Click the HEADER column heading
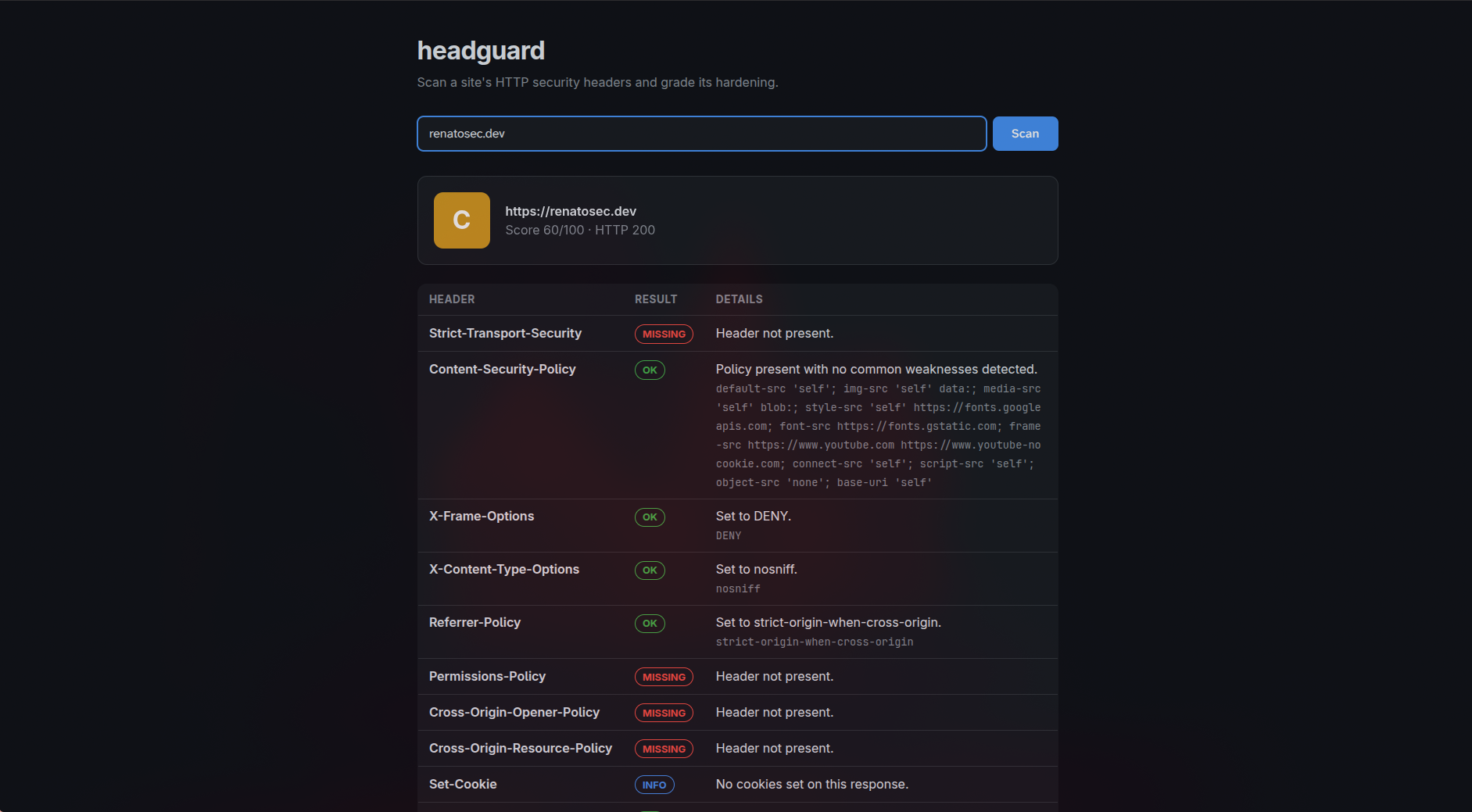This screenshot has width=1472, height=812. pyautogui.click(x=452, y=299)
